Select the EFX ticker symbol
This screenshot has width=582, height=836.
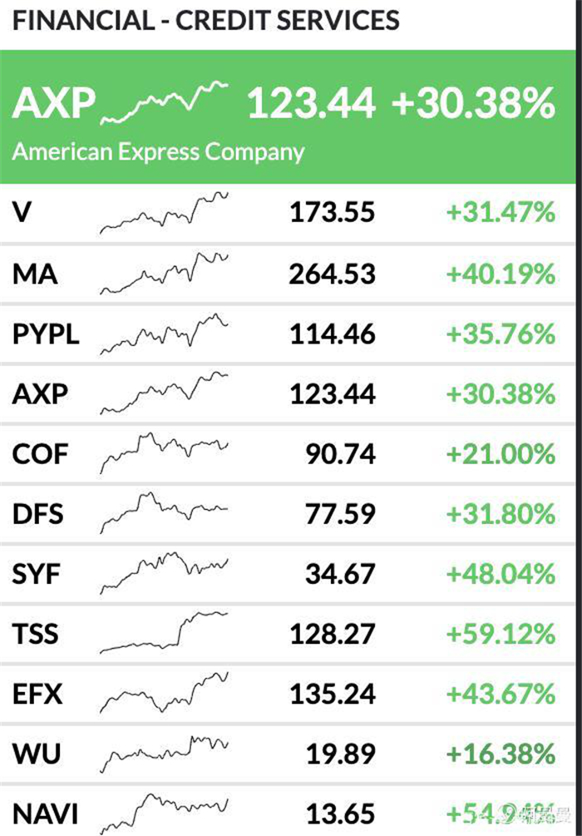point(37,695)
